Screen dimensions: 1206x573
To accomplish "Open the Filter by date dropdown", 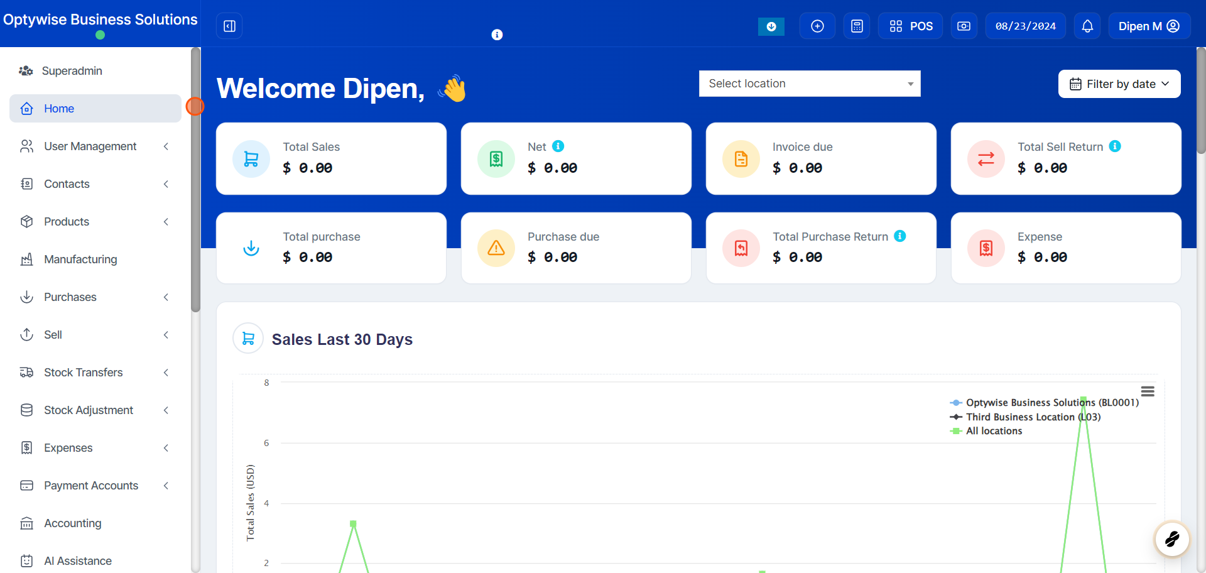I will [1119, 84].
